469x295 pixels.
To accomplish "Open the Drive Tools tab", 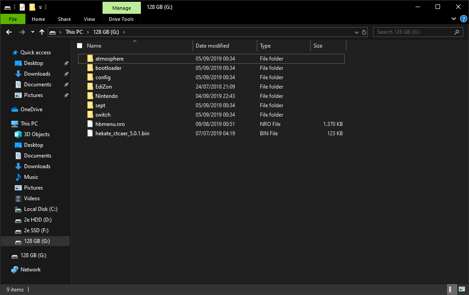I will click(121, 19).
